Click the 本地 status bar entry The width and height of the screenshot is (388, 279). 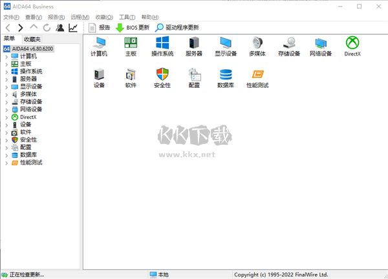(159, 274)
